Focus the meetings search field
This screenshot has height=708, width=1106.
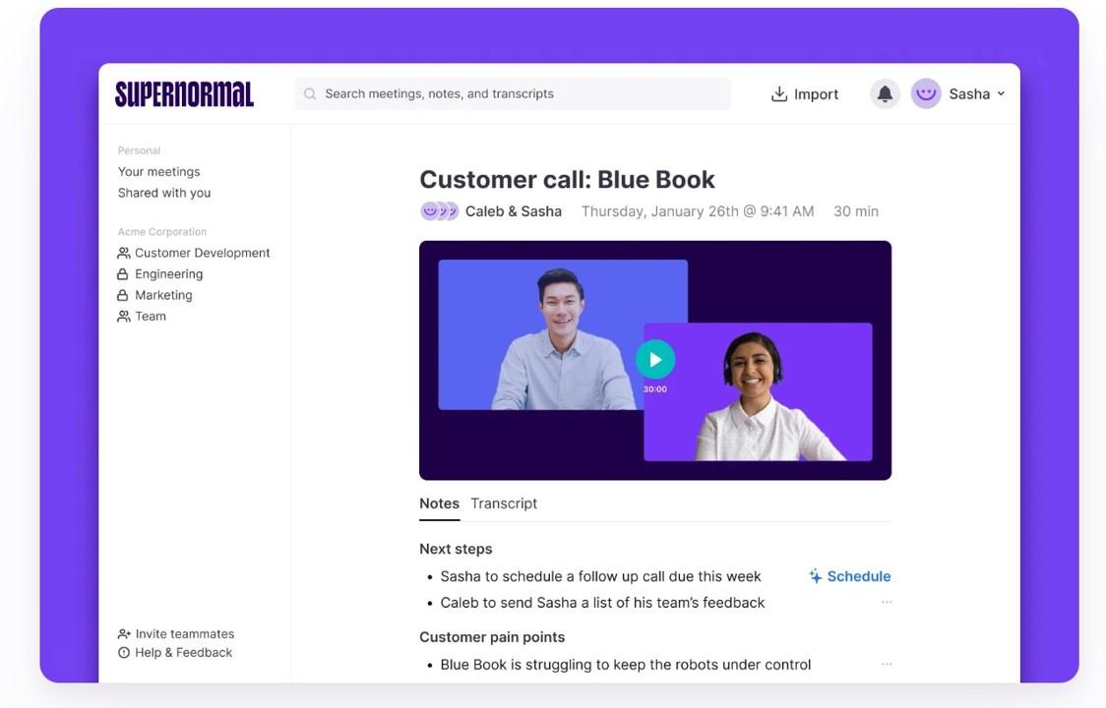pyautogui.click(x=513, y=93)
